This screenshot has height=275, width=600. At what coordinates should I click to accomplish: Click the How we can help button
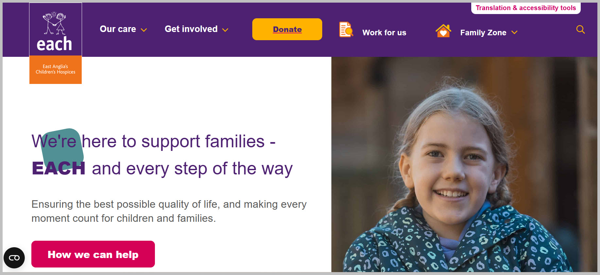click(x=93, y=254)
